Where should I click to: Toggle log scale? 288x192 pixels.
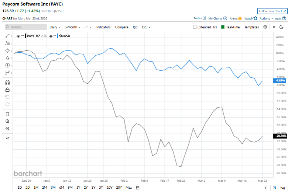[282, 188]
